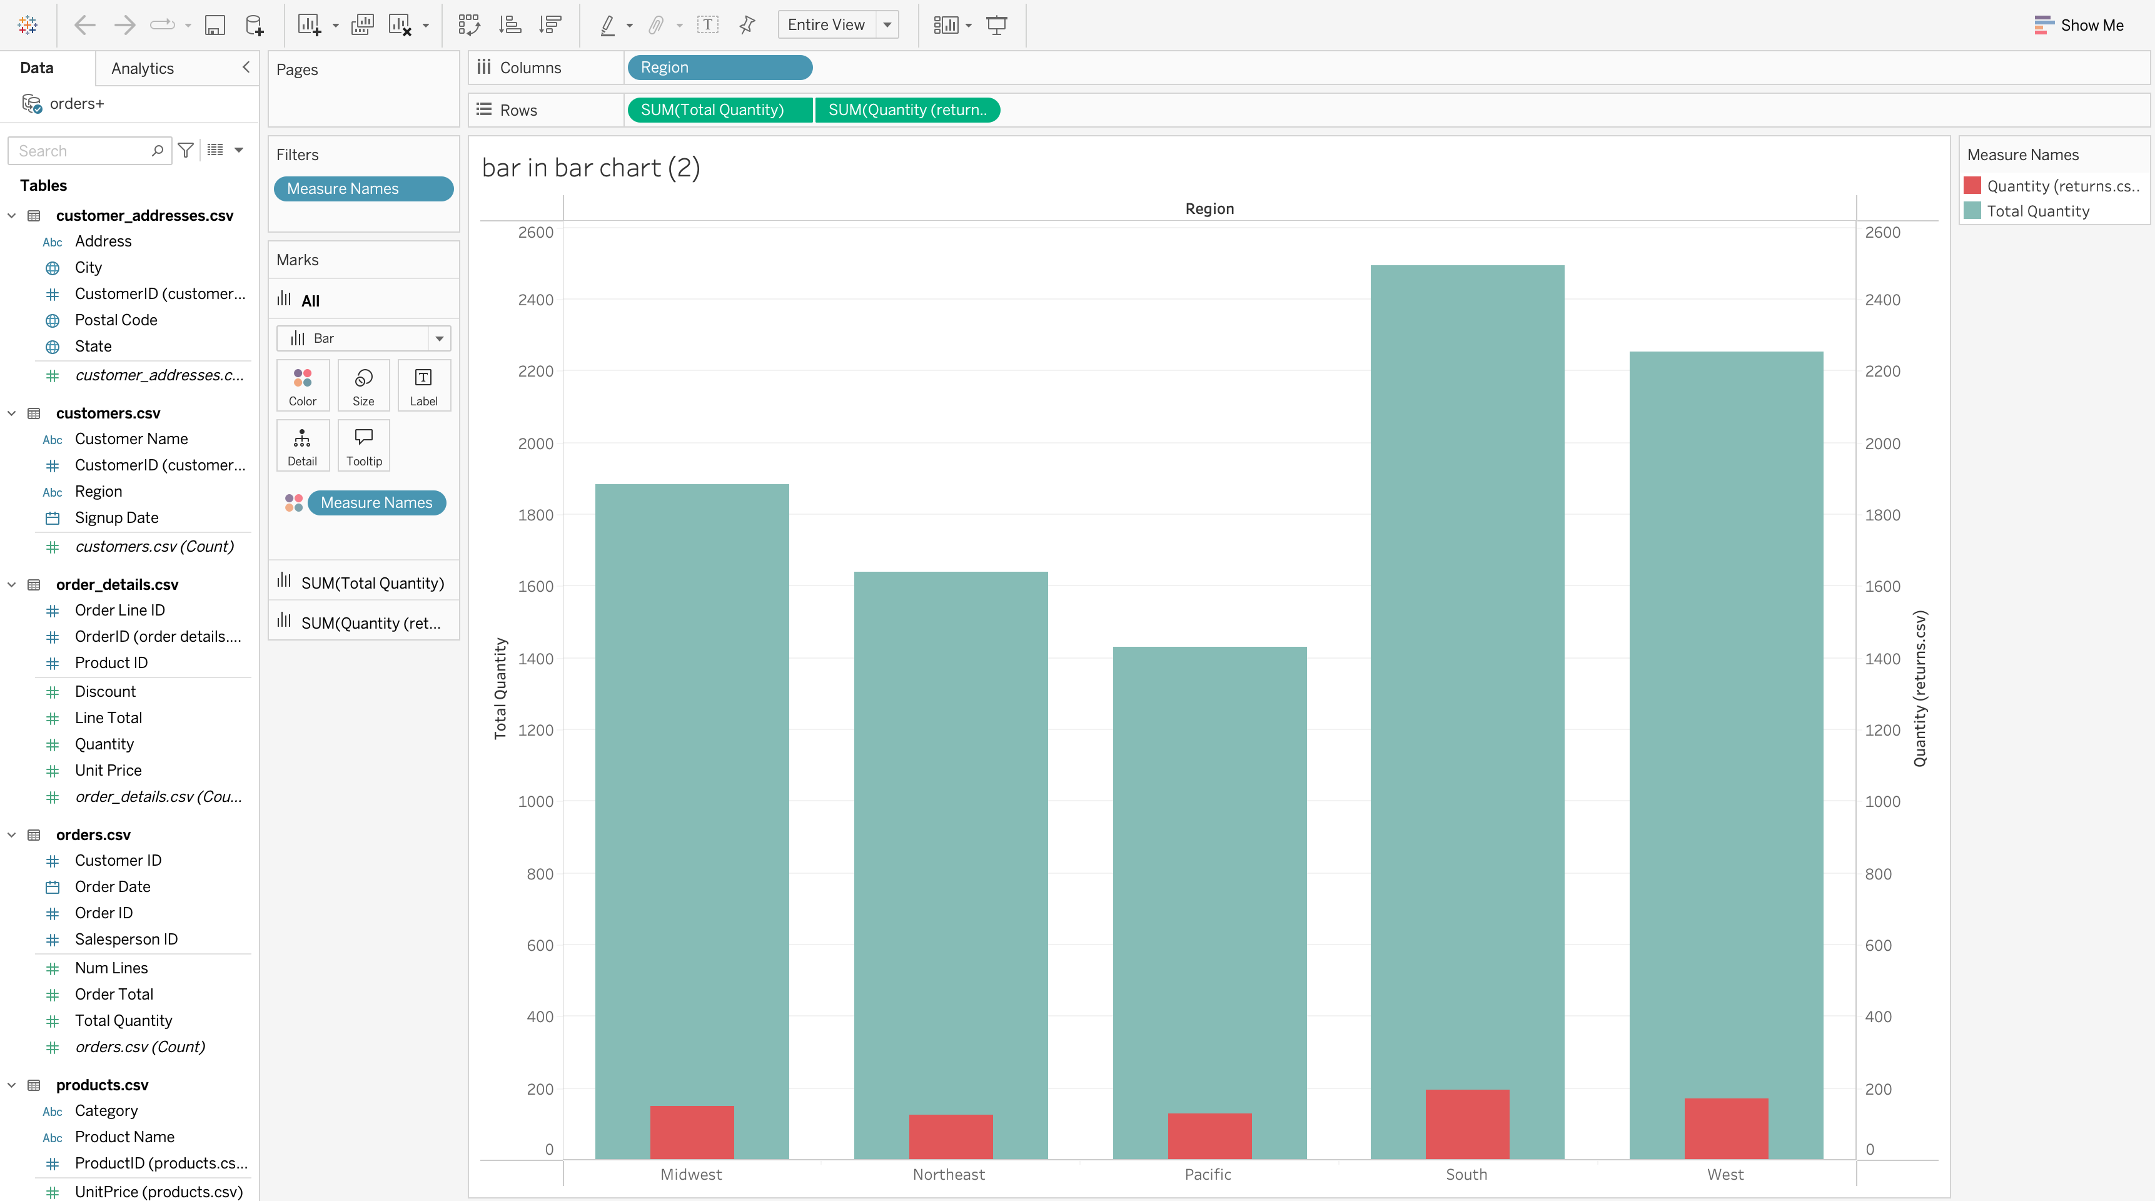This screenshot has height=1201, width=2155.
Task: Toggle the Fix axis pin icon
Action: [747, 25]
